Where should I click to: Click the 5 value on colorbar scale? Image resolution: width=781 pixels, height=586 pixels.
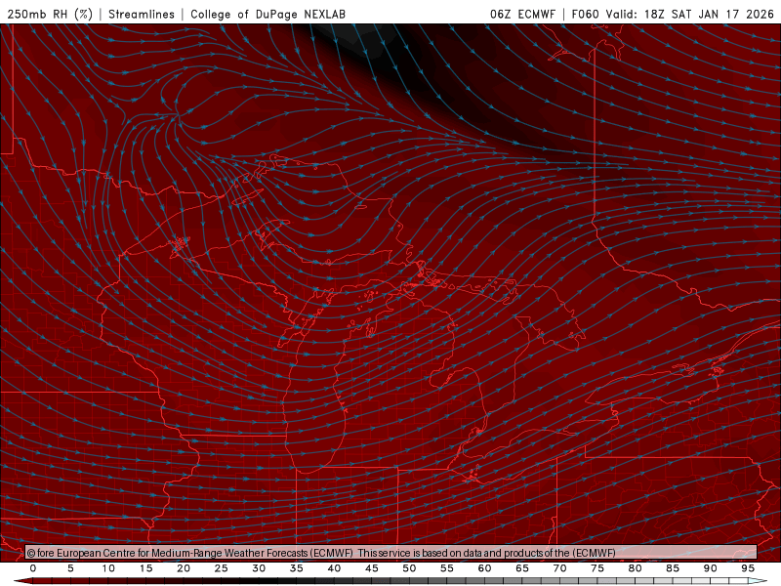[70, 568]
